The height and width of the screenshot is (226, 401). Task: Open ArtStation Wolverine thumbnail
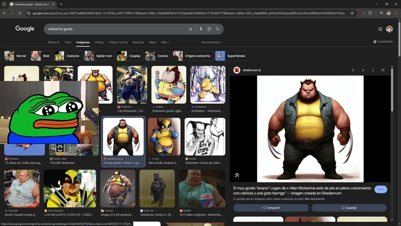208,85
